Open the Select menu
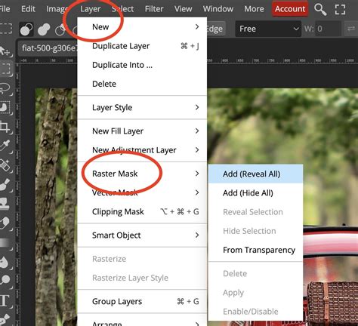This screenshot has width=358, height=326. (123, 9)
